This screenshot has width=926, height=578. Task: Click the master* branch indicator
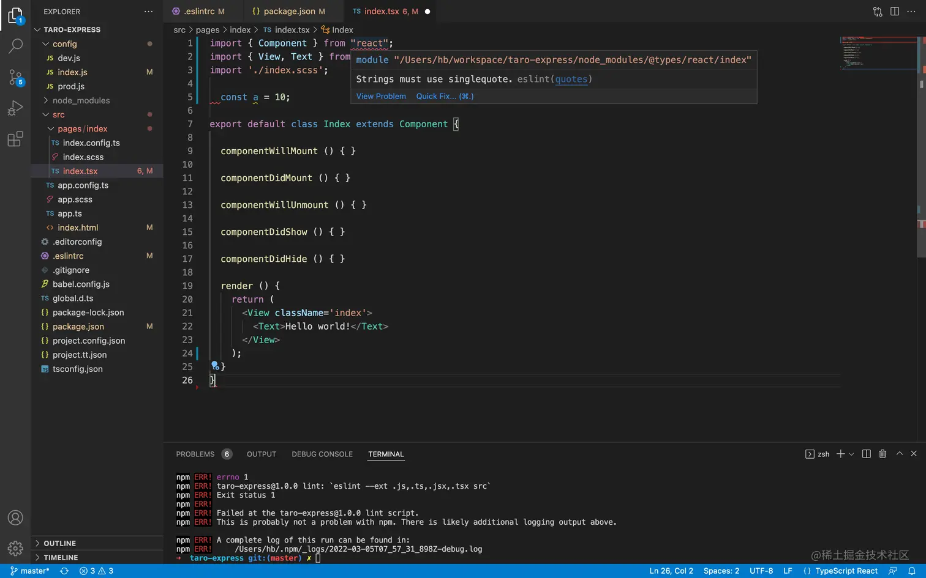click(x=29, y=571)
